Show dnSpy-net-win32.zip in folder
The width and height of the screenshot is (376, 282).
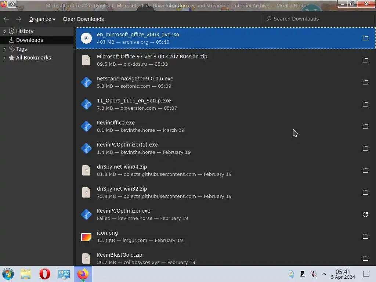pyautogui.click(x=365, y=192)
